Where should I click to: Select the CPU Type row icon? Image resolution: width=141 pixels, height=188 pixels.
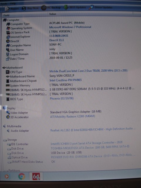pyautogui.click(x=8, y=72)
